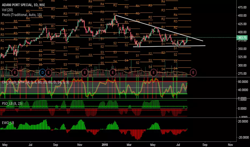
Task: Click the 275.00 price axis label
Action: pos(242,73)
